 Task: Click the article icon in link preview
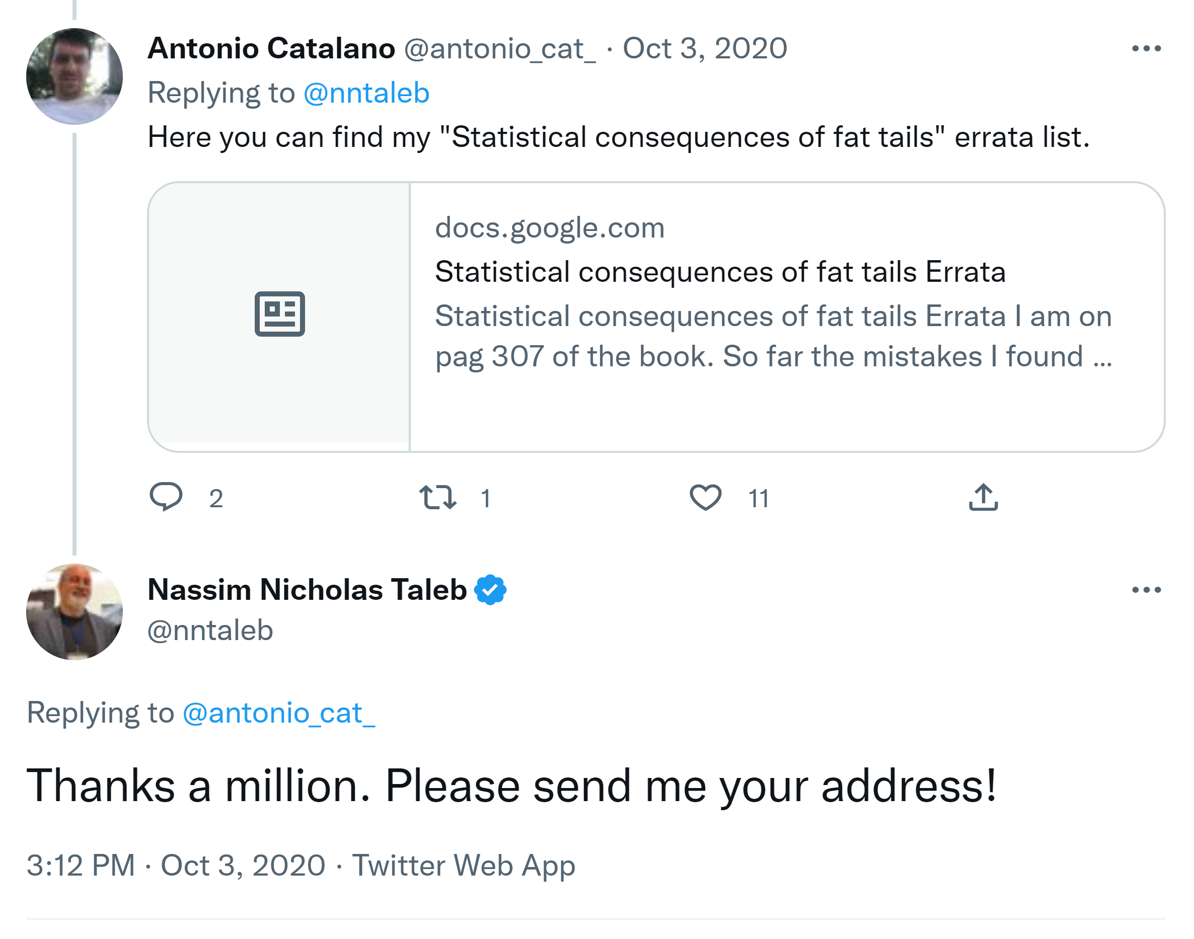[x=279, y=314]
